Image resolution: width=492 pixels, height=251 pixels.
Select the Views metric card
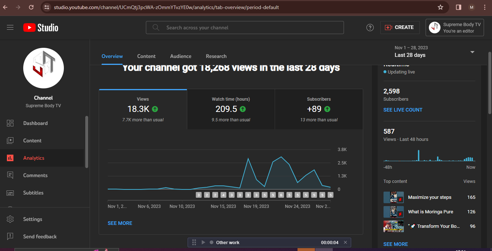143,109
